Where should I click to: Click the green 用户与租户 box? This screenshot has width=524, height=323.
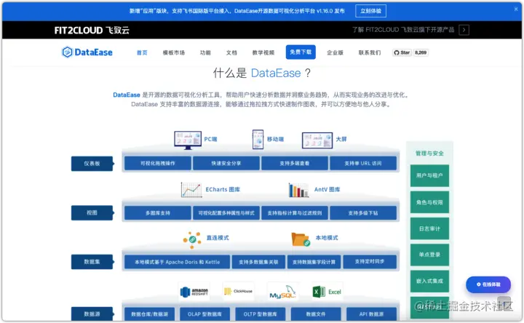point(429,175)
